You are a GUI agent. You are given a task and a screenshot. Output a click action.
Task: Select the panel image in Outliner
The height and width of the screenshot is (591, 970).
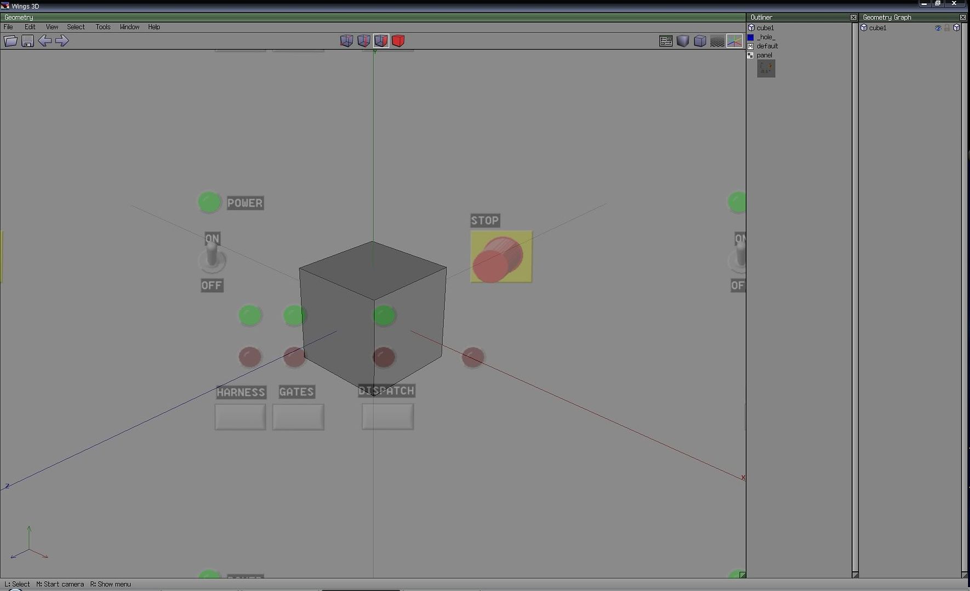pos(764,55)
